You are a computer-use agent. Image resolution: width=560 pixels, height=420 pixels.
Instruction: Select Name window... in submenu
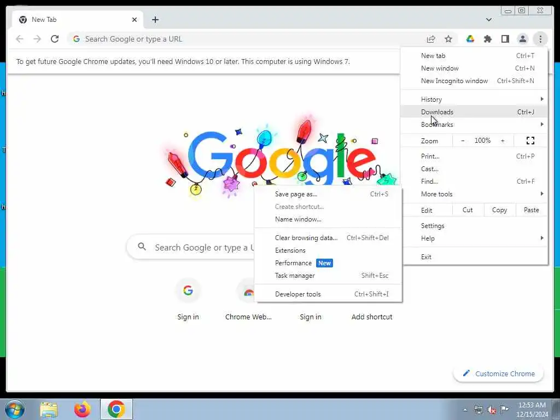[328, 219]
